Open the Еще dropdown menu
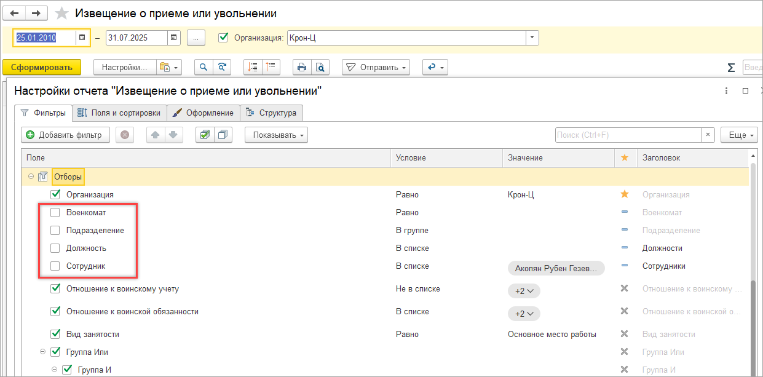 pyautogui.click(x=740, y=135)
